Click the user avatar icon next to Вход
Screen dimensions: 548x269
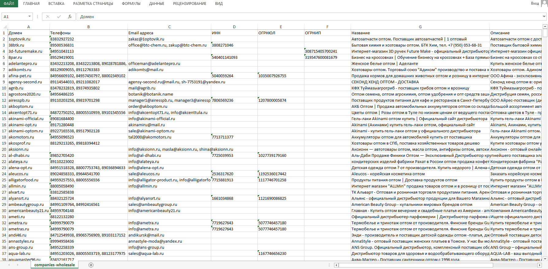click(544, 3)
